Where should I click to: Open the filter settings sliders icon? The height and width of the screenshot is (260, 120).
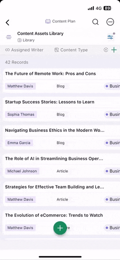tap(110, 37)
